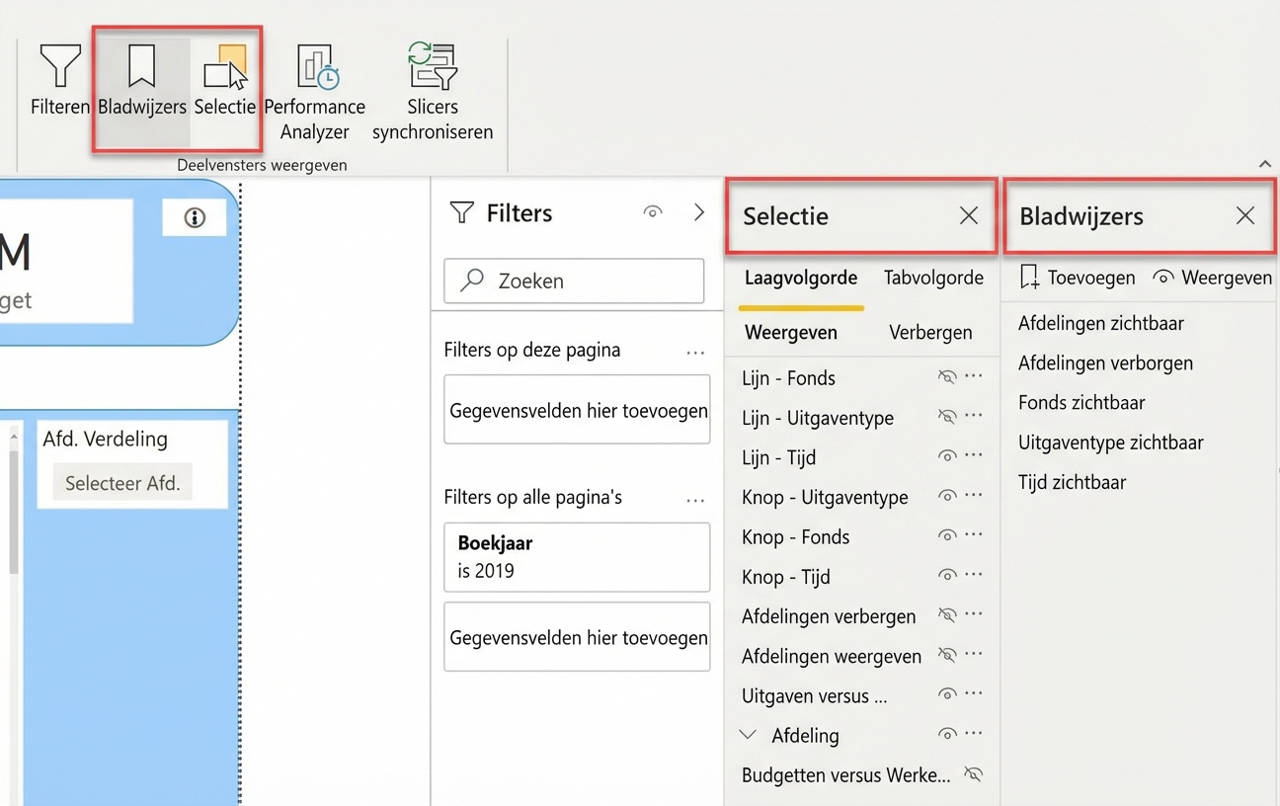Click the Selecteer Afd. slicer button
The image size is (1280, 806).
(x=122, y=484)
